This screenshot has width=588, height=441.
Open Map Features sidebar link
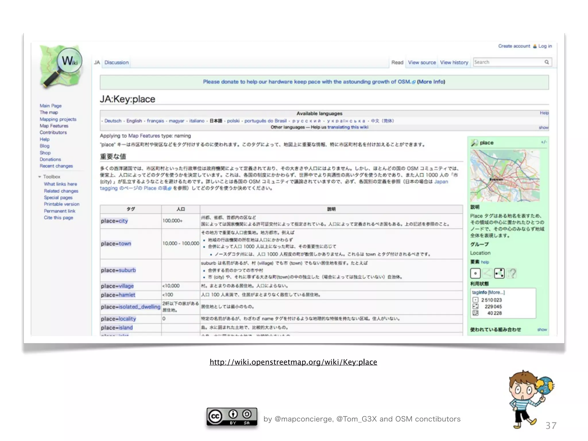click(x=54, y=126)
